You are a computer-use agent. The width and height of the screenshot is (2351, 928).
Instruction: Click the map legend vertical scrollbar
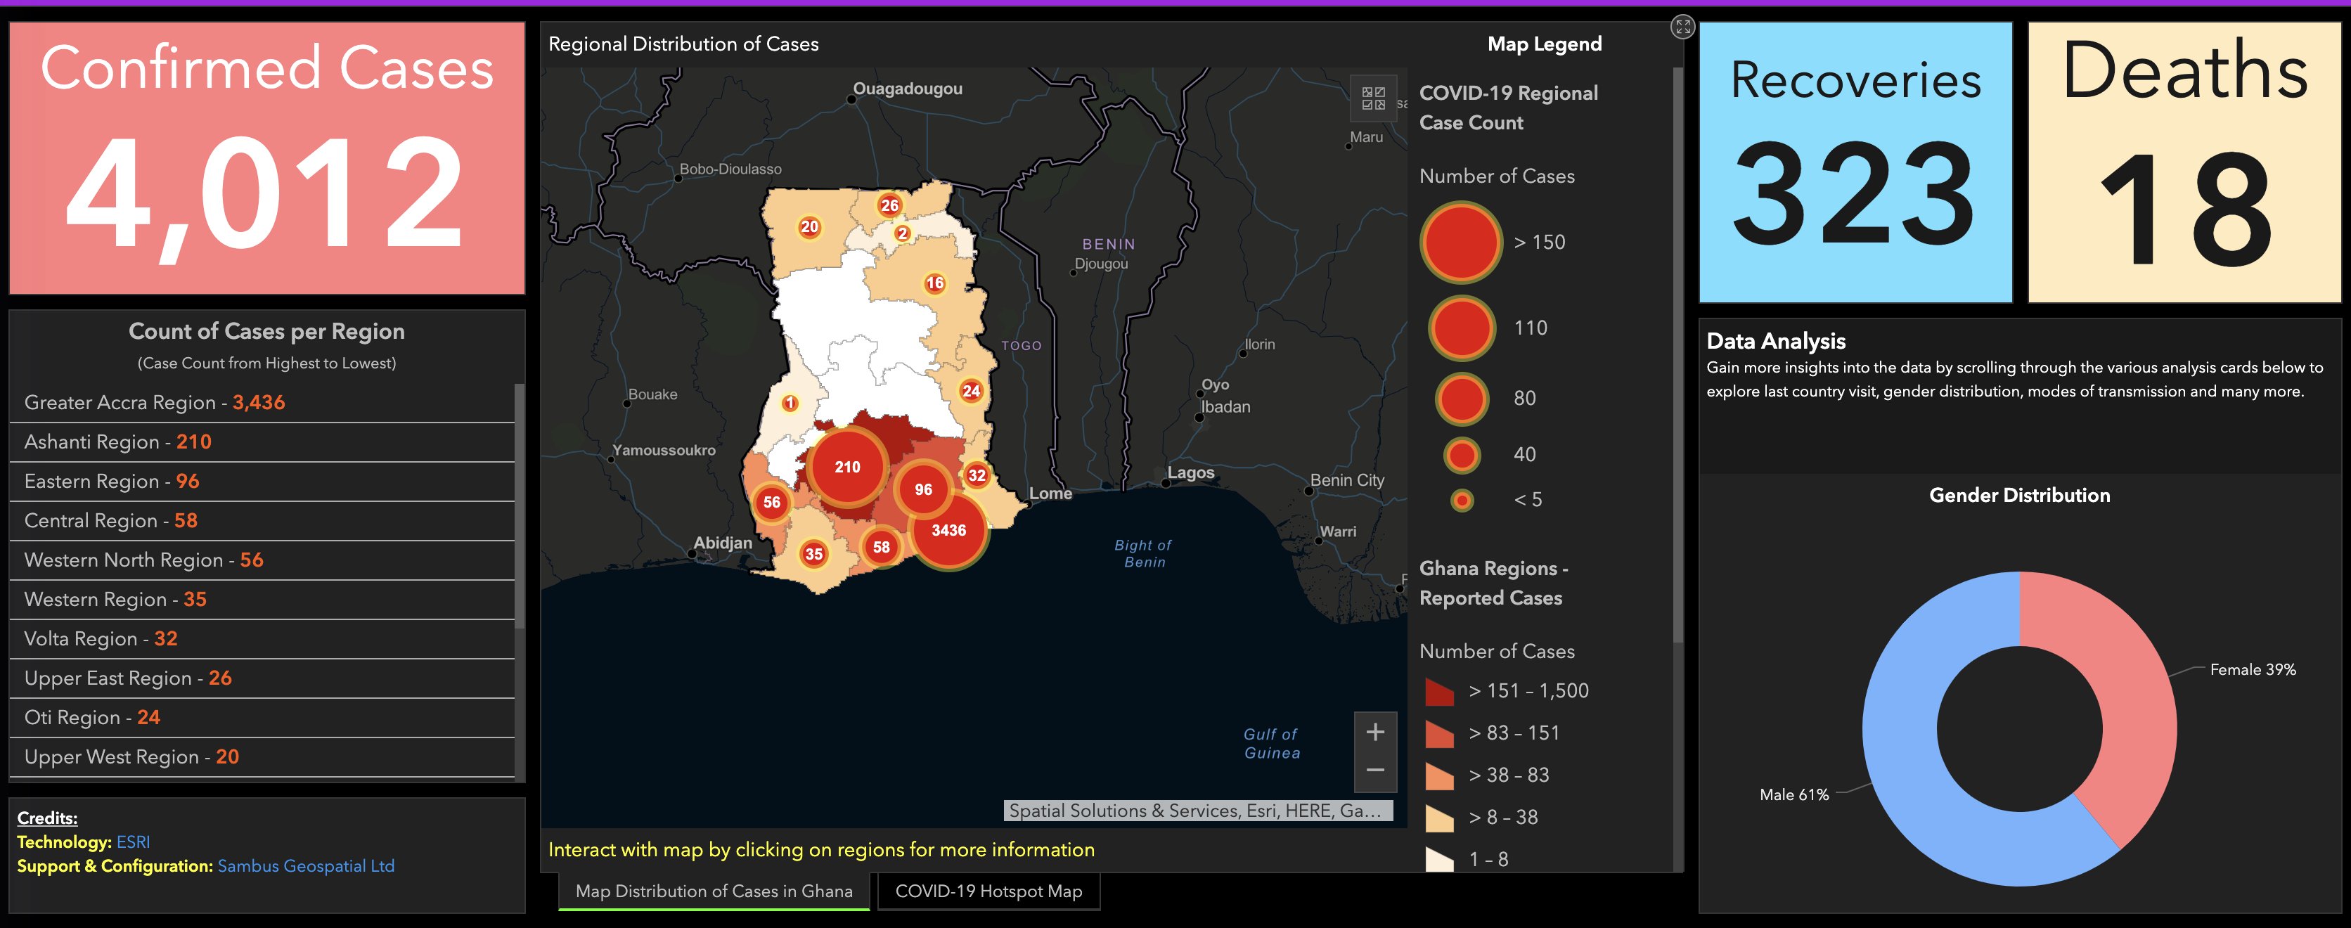click(x=1677, y=356)
